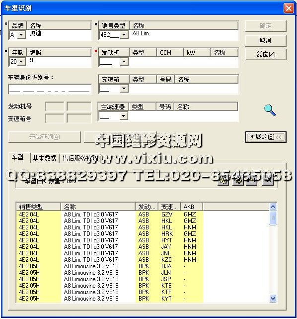Click the 变速... column header in list

[169, 207]
